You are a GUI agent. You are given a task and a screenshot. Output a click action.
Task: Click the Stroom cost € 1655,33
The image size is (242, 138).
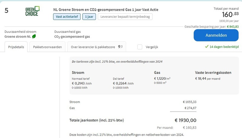[190, 102]
